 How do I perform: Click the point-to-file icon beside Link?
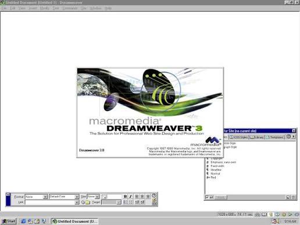coord(83,202)
